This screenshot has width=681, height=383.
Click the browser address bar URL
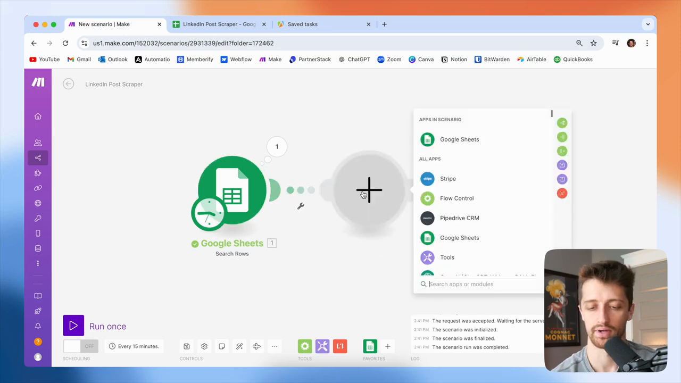tap(183, 43)
